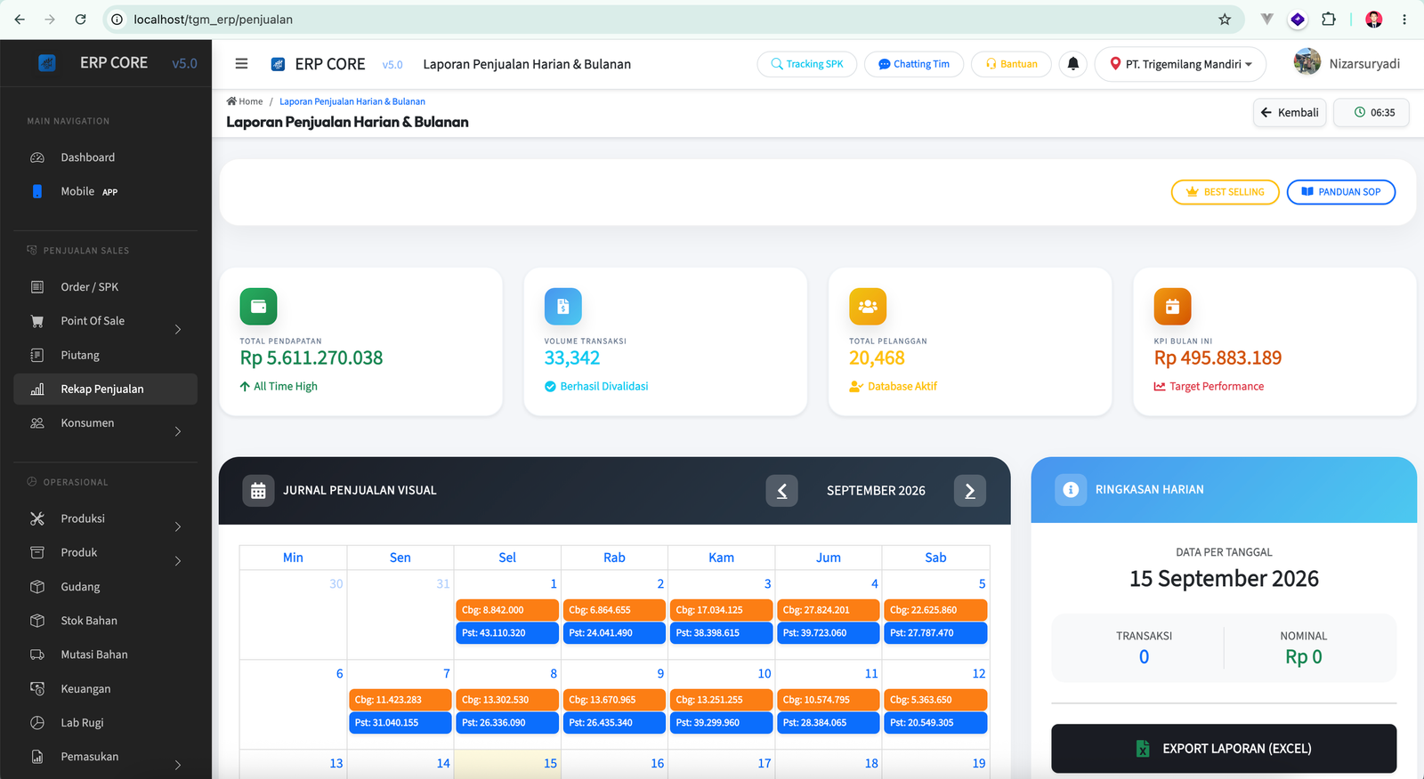Toggle the hamburger sidebar menu icon
This screenshot has width=1424, height=779.
tap(241, 64)
